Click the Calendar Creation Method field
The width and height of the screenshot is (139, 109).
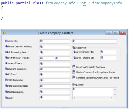pos(55,47)
